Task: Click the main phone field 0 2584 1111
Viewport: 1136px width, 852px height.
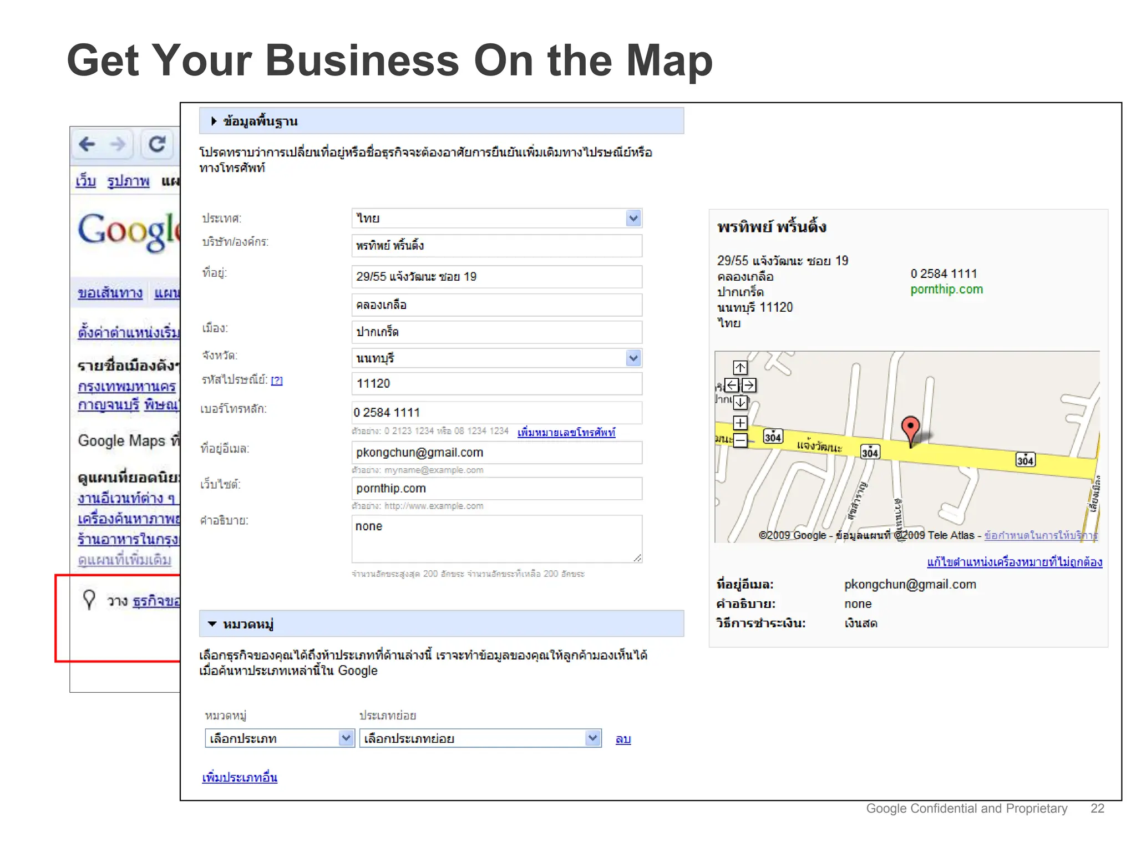Action: tap(496, 413)
